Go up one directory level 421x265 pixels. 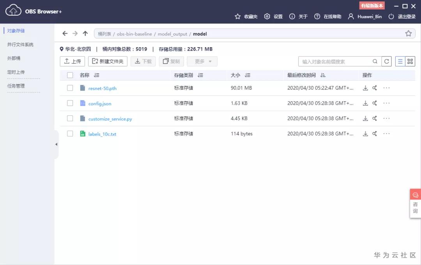coord(85,34)
